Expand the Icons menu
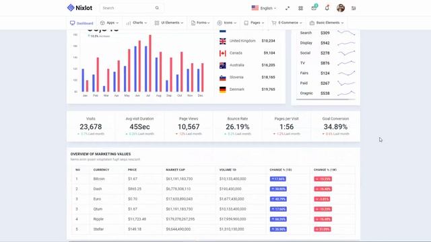Image resolution: width=431 pixels, height=242 pixels. pyautogui.click(x=227, y=23)
